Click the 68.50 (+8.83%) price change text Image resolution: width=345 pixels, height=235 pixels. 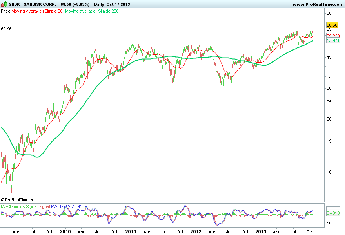[x=75, y=4]
